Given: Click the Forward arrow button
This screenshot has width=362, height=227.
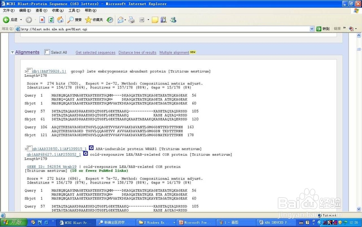Looking at the screenshot, I should [29, 20].
